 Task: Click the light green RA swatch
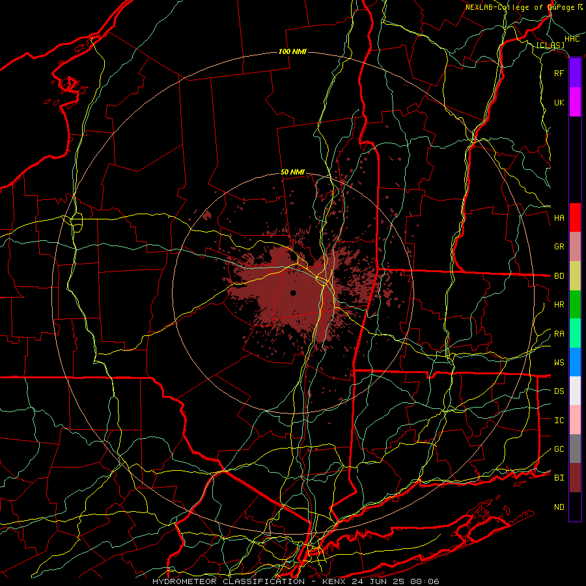tap(575, 333)
